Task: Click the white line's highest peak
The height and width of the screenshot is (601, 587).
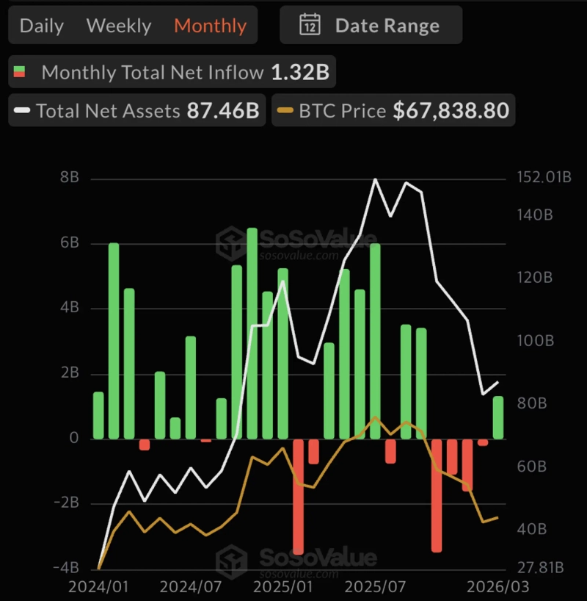Action: 375,179
